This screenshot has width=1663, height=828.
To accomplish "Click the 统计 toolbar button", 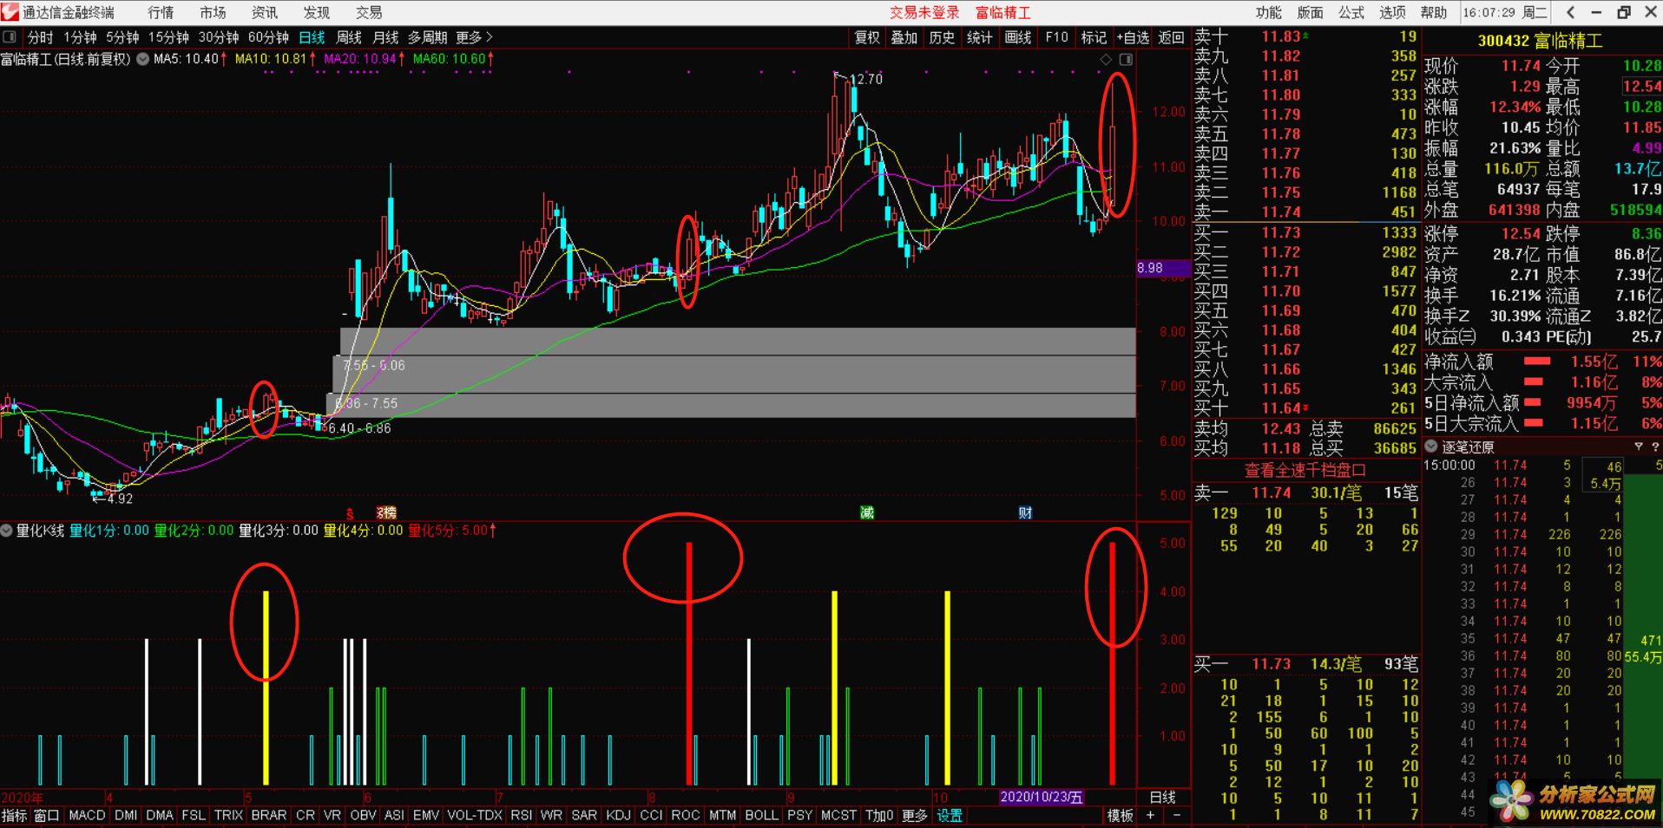I will 979,37.
